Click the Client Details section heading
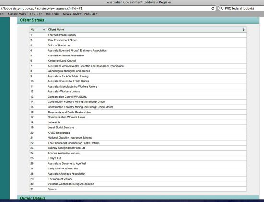 coord(32,20)
